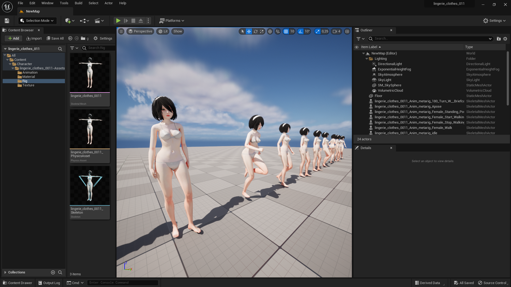The width and height of the screenshot is (511, 287).
Task: Click the Add button in Content Browser
Action: click(14, 38)
